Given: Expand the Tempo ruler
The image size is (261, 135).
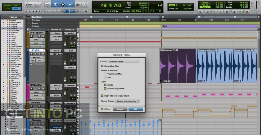Looking at the screenshot, I should coord(29,23).
